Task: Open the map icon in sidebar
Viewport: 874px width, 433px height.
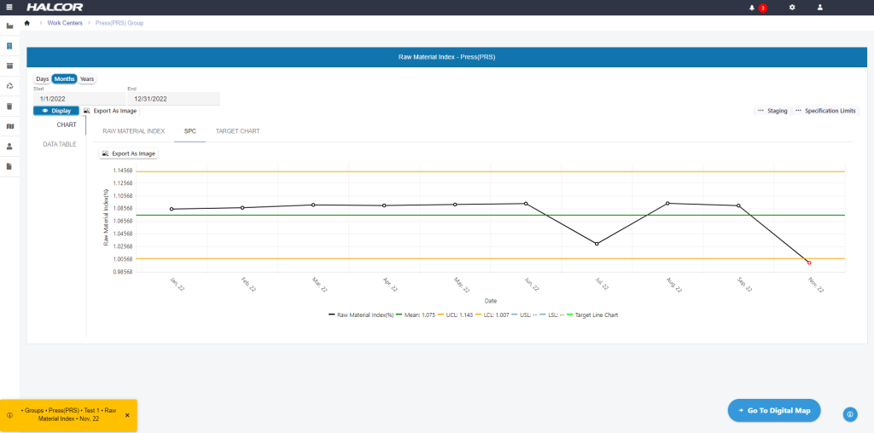Action: [9, 126]
